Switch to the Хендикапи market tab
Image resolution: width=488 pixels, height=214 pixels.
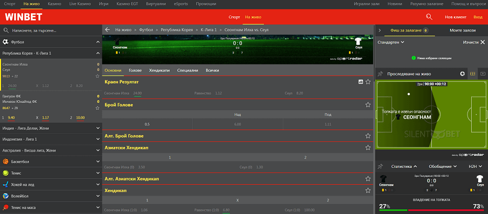pyautogui.click(x=159, y=70)
